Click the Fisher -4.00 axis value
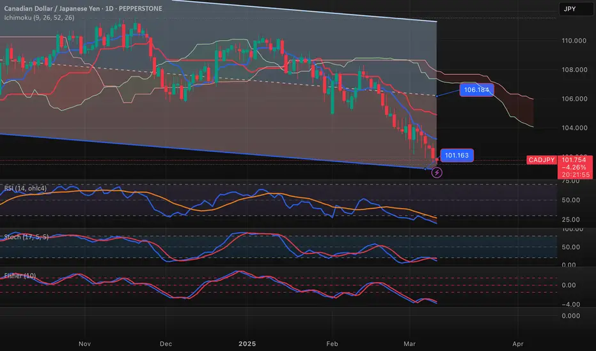Screen dimensions: 596x351 pos(571,304)
